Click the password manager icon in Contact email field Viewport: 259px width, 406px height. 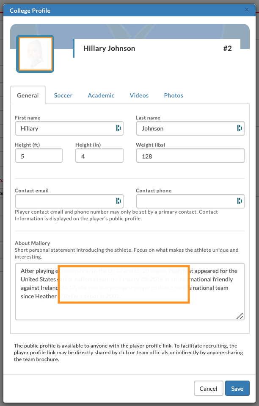pyautogui.click(x=118, y=201)
